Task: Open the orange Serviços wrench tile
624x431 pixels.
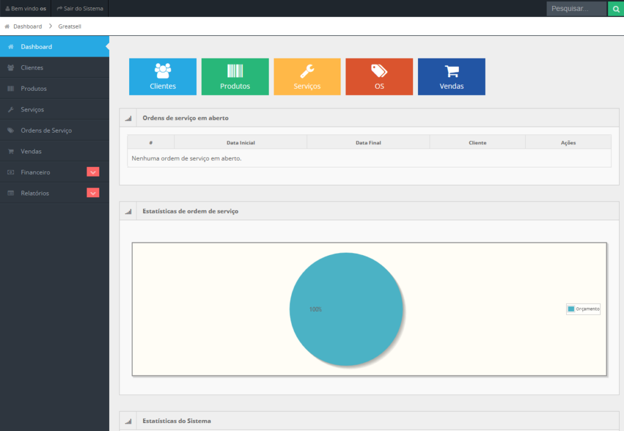Action: pyautogui.click(x=307, y=77)
